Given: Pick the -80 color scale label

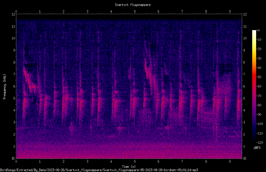Looking at the screenshot, I should (259, 105).
